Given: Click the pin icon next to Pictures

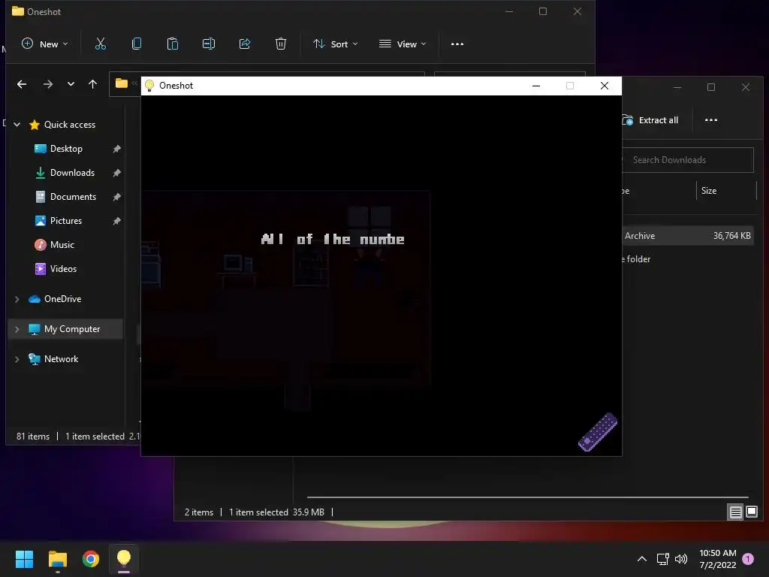Looking at the screenshot, I should pos(116,221).
